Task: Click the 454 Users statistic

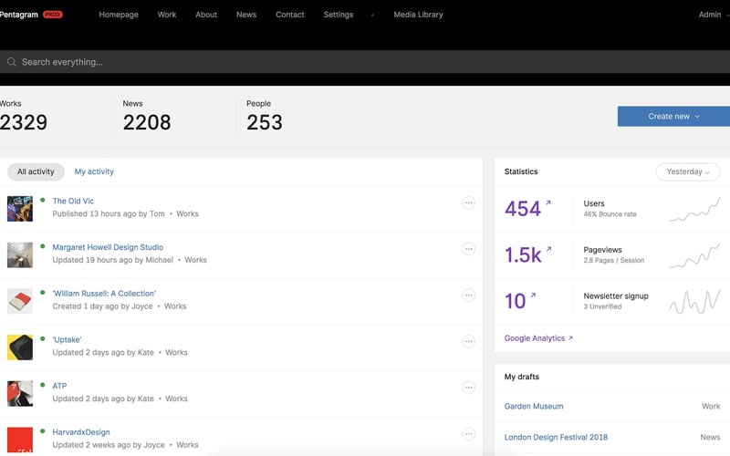Action: coord(523,209)
